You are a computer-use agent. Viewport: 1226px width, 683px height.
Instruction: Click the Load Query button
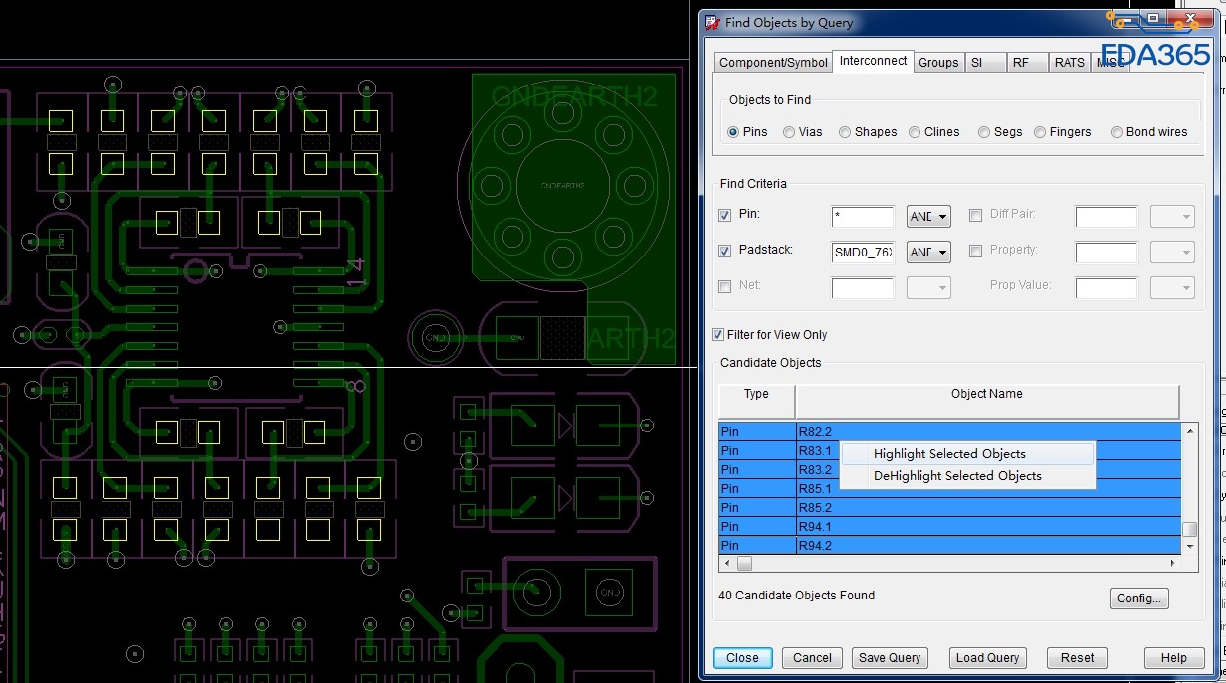click(x=987, y=658)
